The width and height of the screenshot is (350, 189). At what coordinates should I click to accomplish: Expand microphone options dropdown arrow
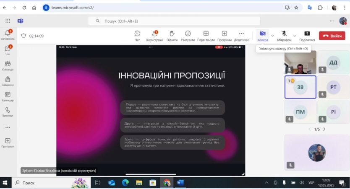tap(295, 36)
